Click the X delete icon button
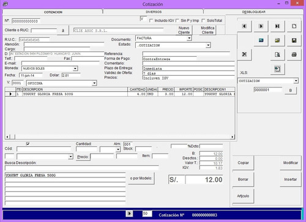The height and width of the screenshot is (222, 306). [x=244, y=54]
